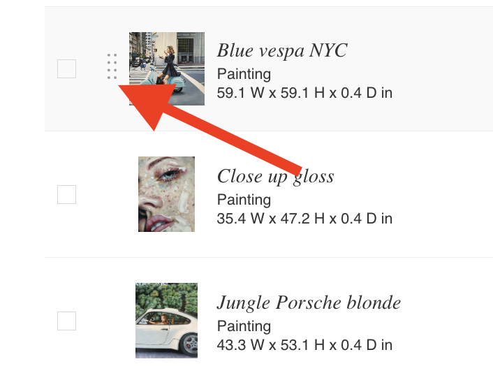Image resolution: width=493 pixels, height=380 pixels.
Task: Open the Close up gloss title link
Action: [275, 177]
